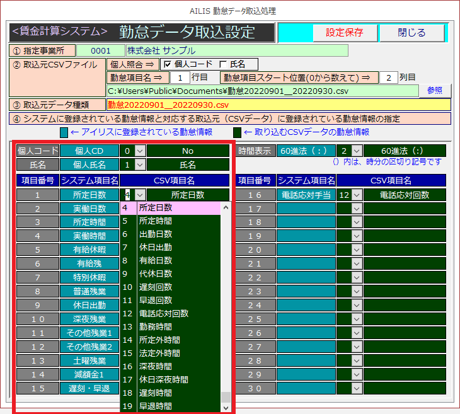This screenshot has width=460, height=414.
Task: Click the dropdown list scroll down arrow
Action: tap(226, 408)
